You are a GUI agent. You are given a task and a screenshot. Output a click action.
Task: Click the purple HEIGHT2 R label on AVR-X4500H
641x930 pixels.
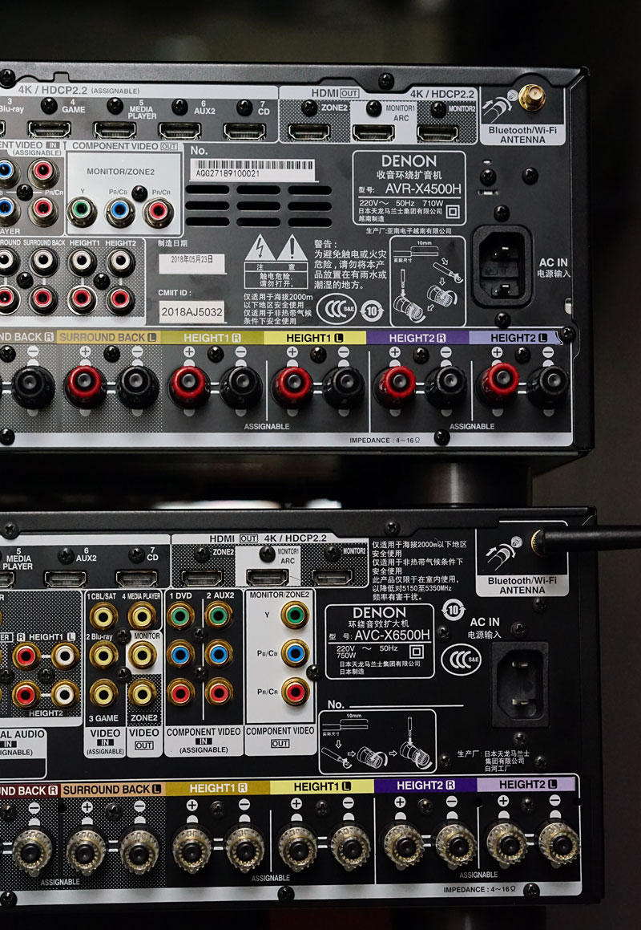click(417, 338)
